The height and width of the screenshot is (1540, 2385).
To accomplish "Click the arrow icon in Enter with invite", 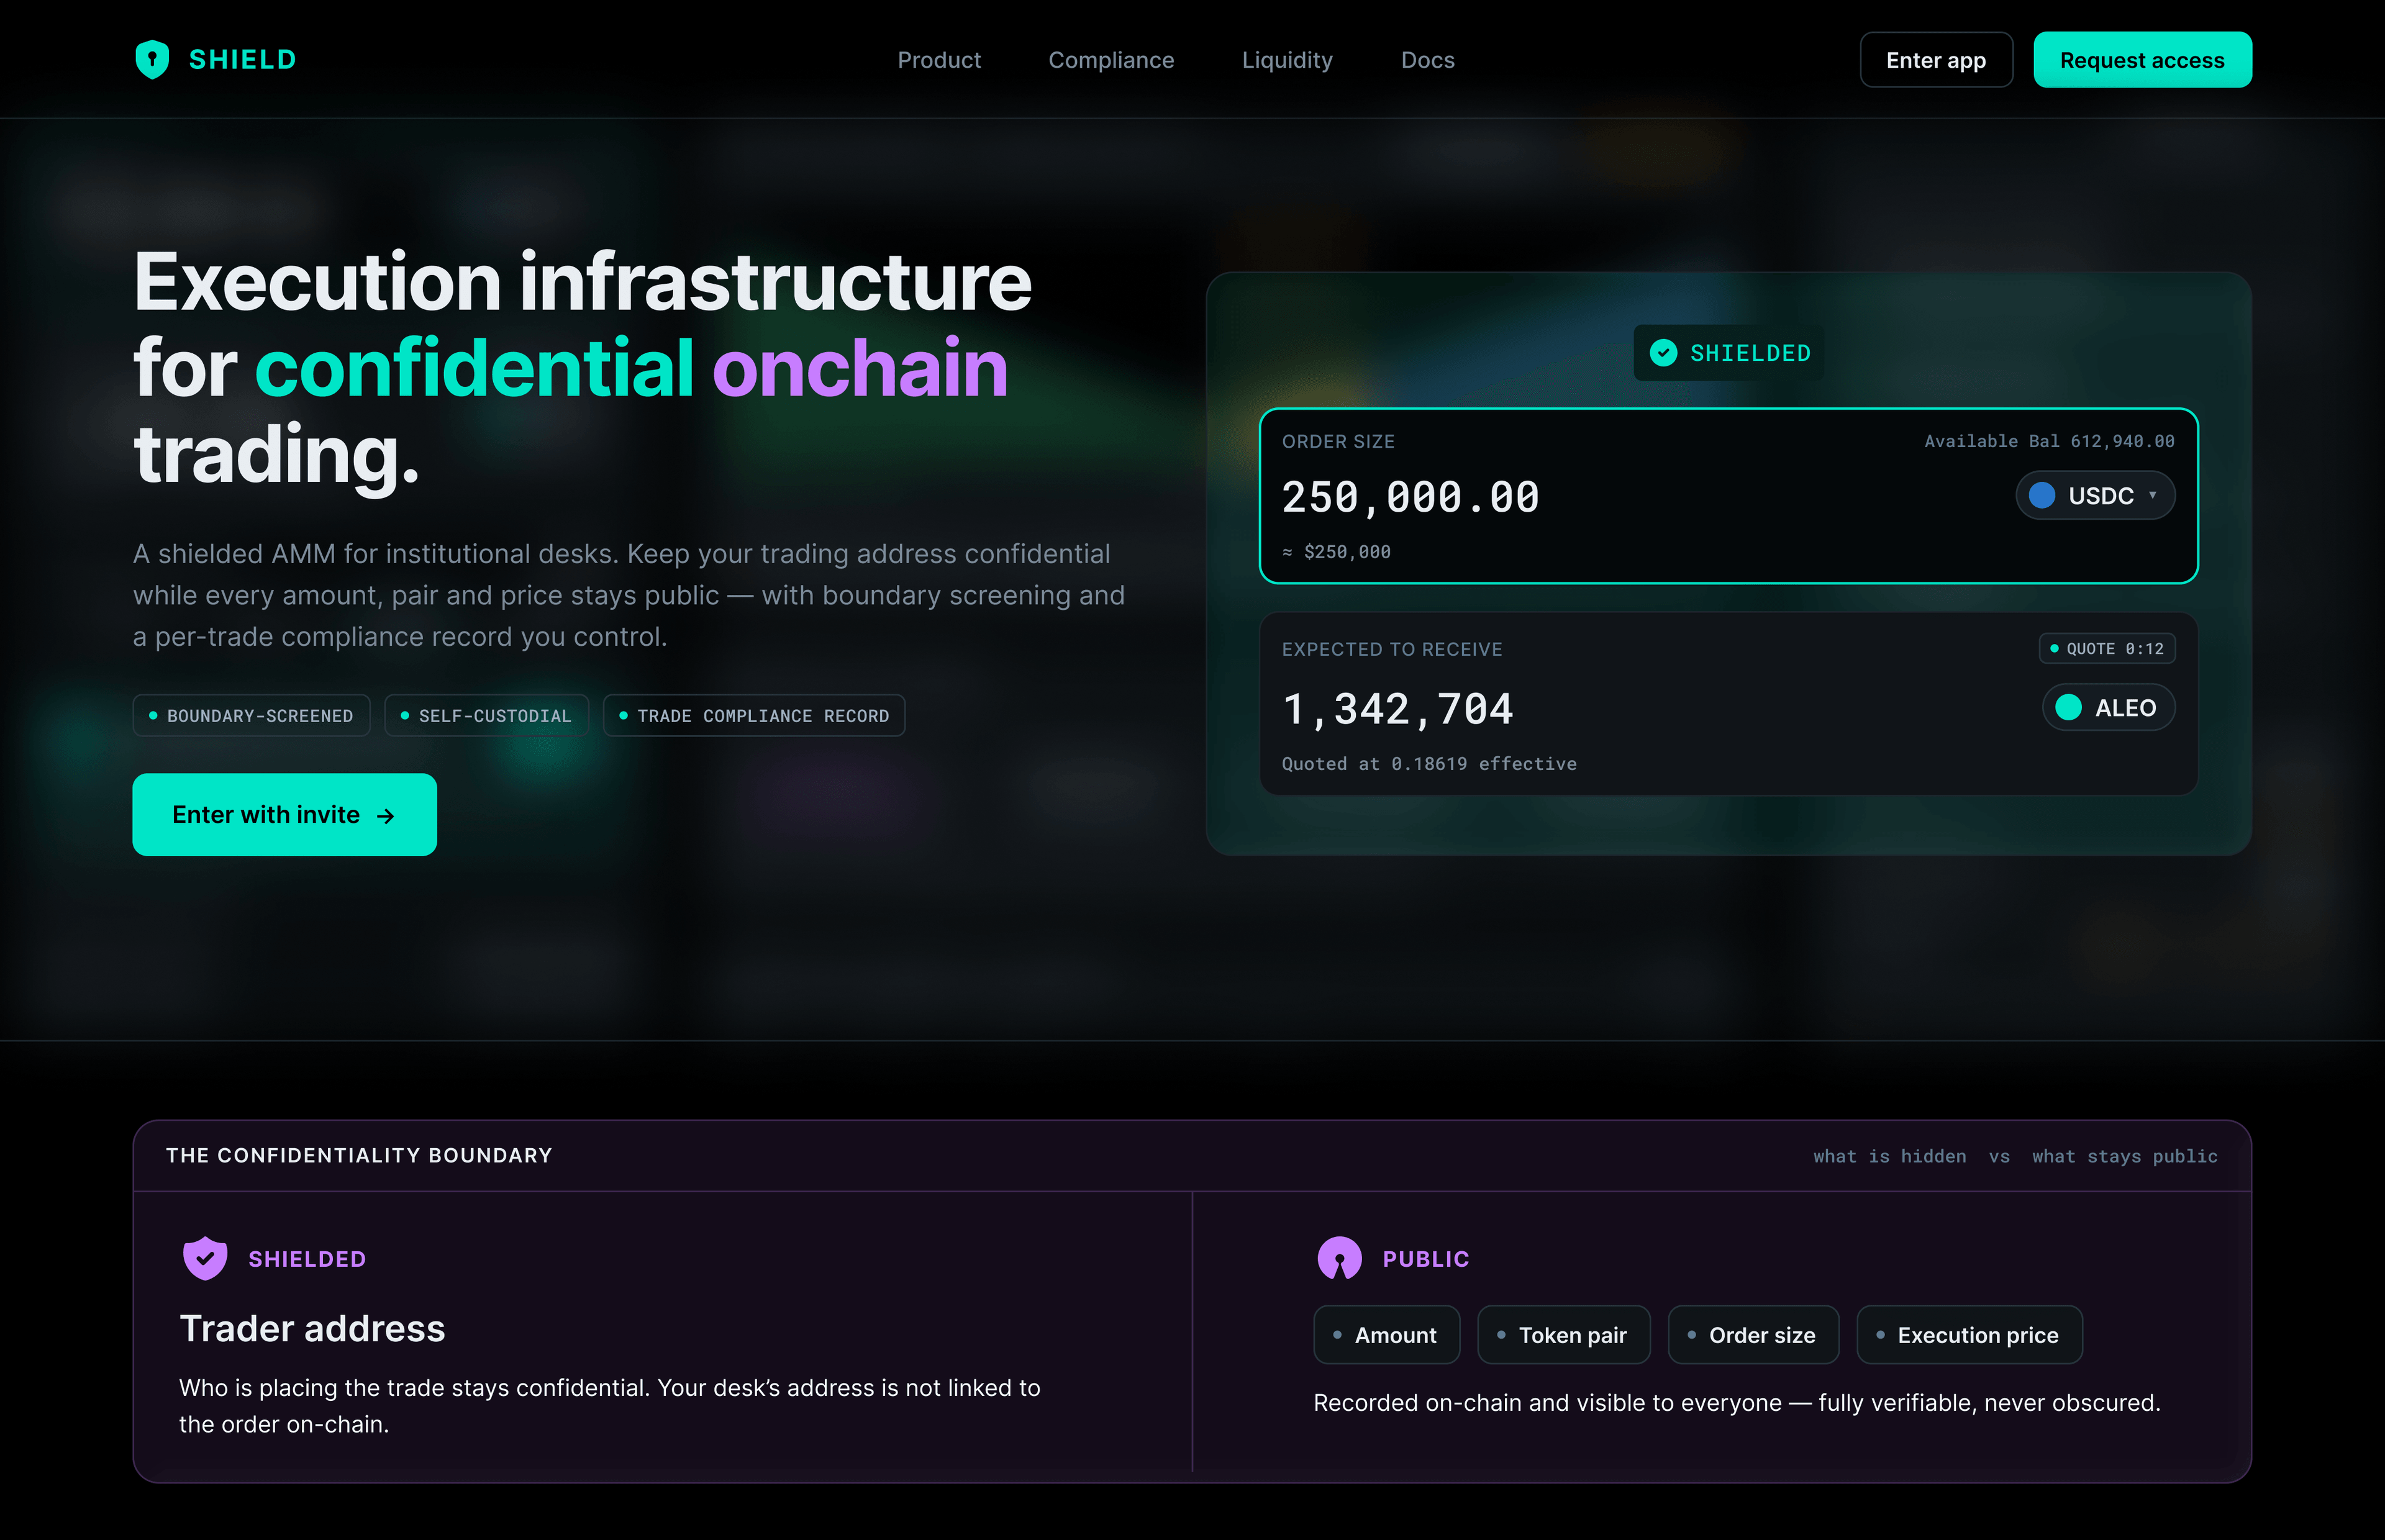I will click(x=386, y=816).
